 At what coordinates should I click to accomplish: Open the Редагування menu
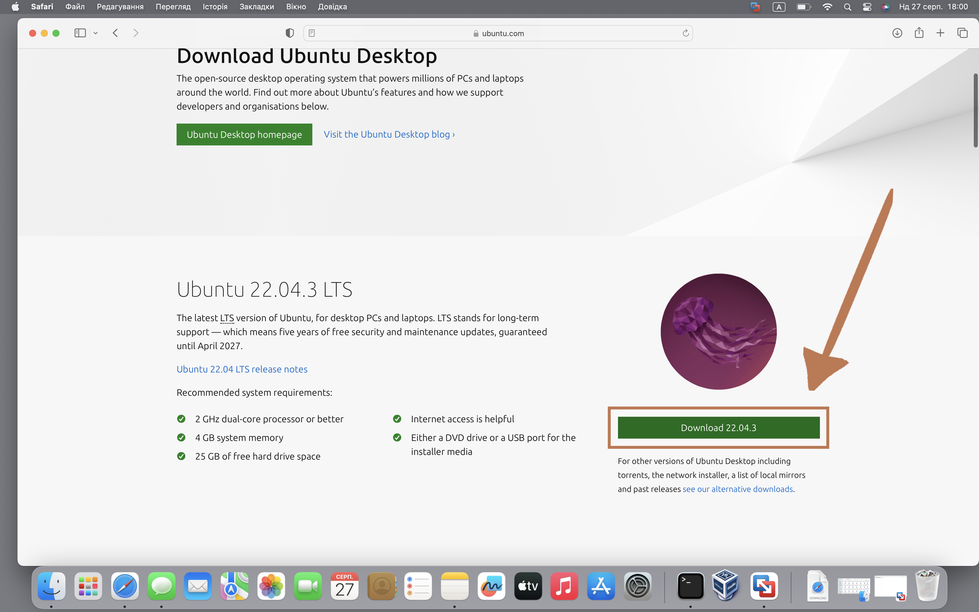(120, 7)
